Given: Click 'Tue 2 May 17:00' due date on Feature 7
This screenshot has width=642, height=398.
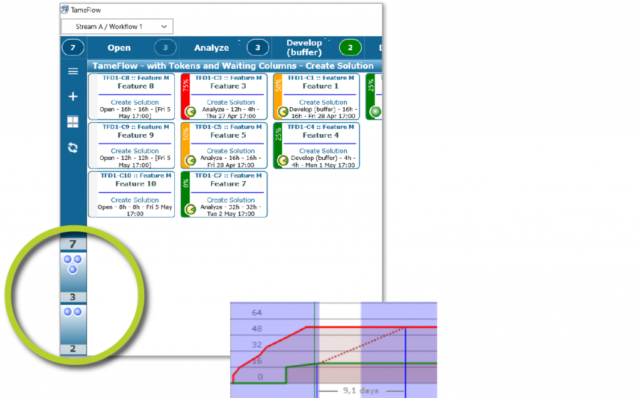Looking at the screenshot, I should [231, 214].
